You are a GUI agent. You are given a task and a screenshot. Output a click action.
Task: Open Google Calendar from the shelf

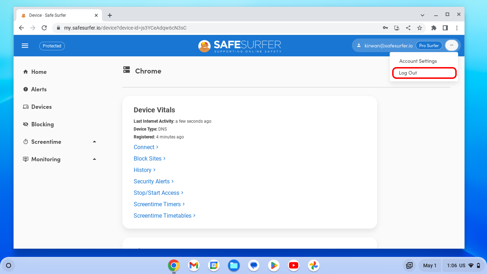[214, 265]
